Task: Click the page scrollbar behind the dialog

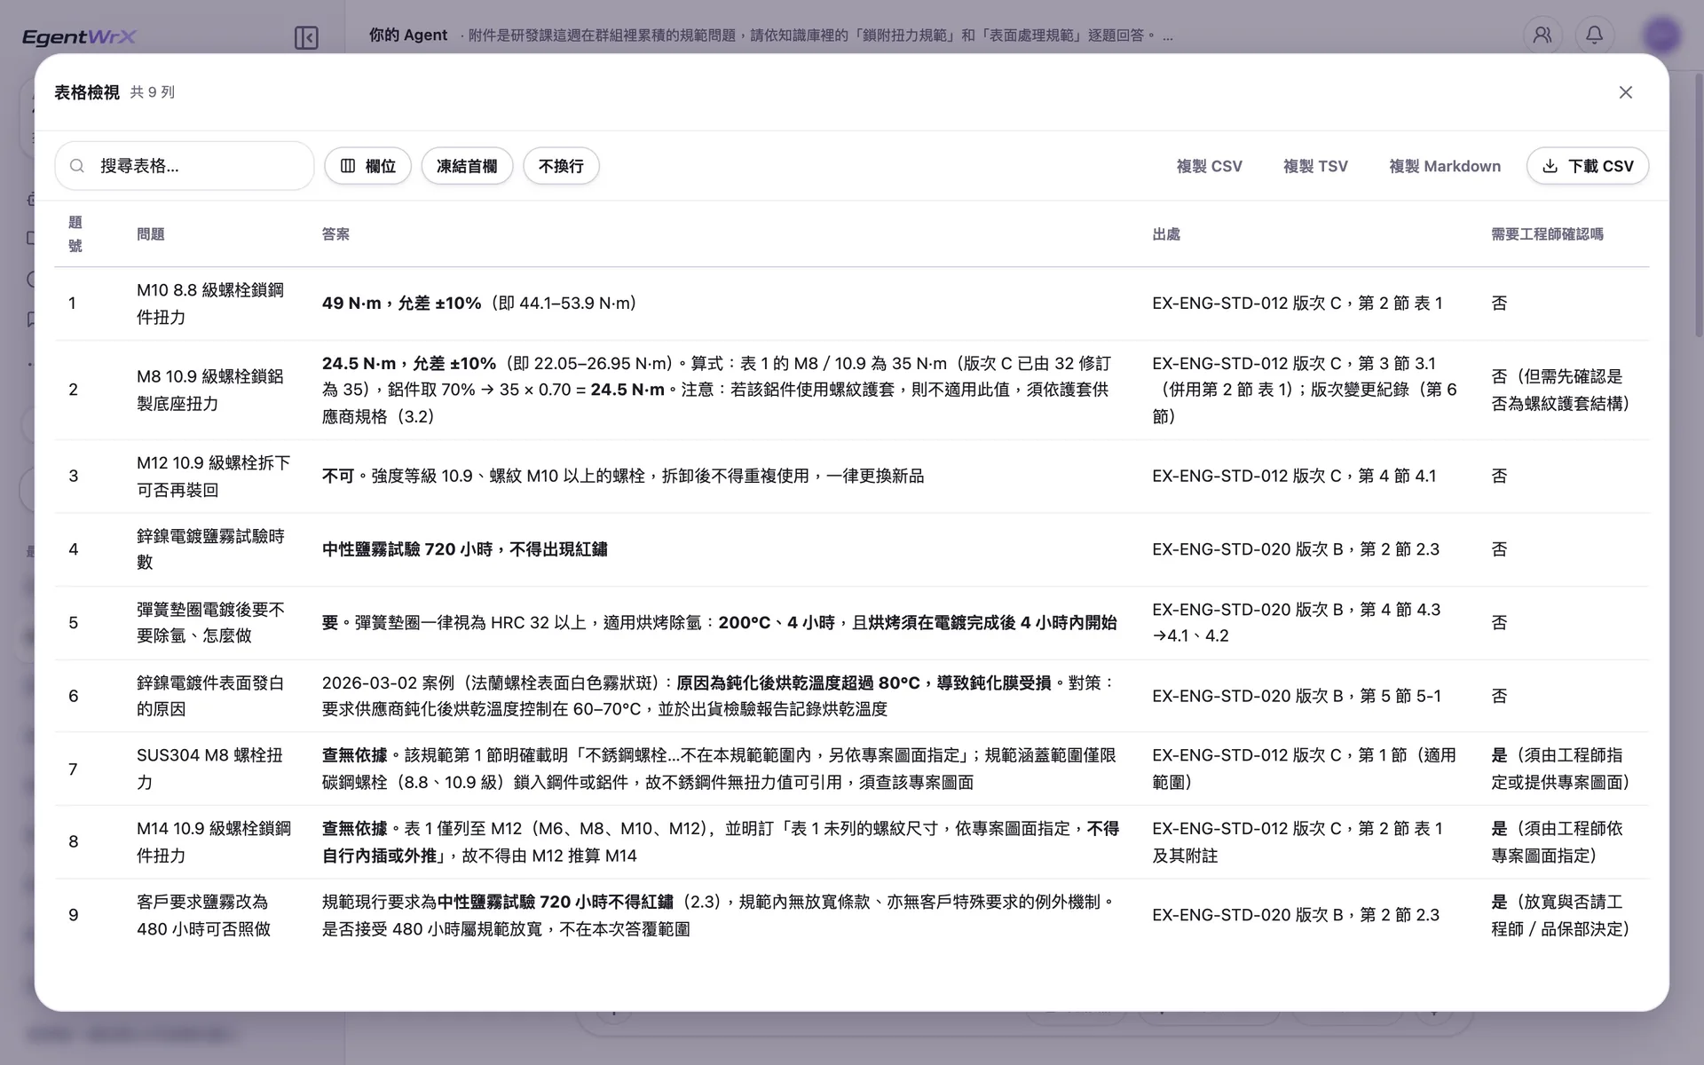Action: pos(1699,204)
